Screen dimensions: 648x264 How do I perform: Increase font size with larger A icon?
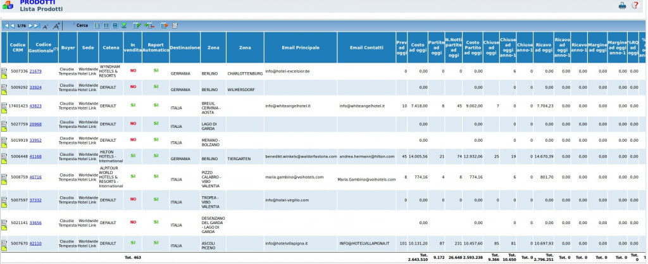(56, 25)
